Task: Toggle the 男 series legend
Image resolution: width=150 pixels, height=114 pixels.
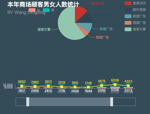Action: click(x=49, y=10)
